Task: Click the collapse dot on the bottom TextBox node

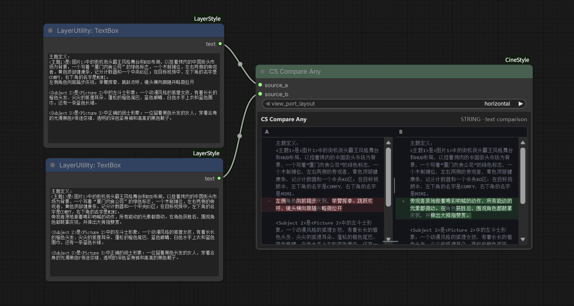Action: tap(52, 165)
